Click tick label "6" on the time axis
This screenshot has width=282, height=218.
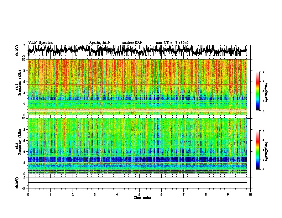(x=162, y=194)
